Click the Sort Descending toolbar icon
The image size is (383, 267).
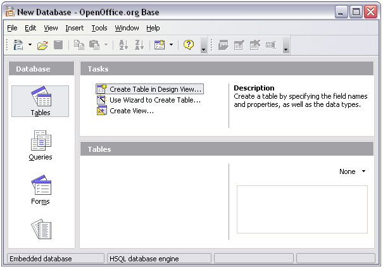140,45
